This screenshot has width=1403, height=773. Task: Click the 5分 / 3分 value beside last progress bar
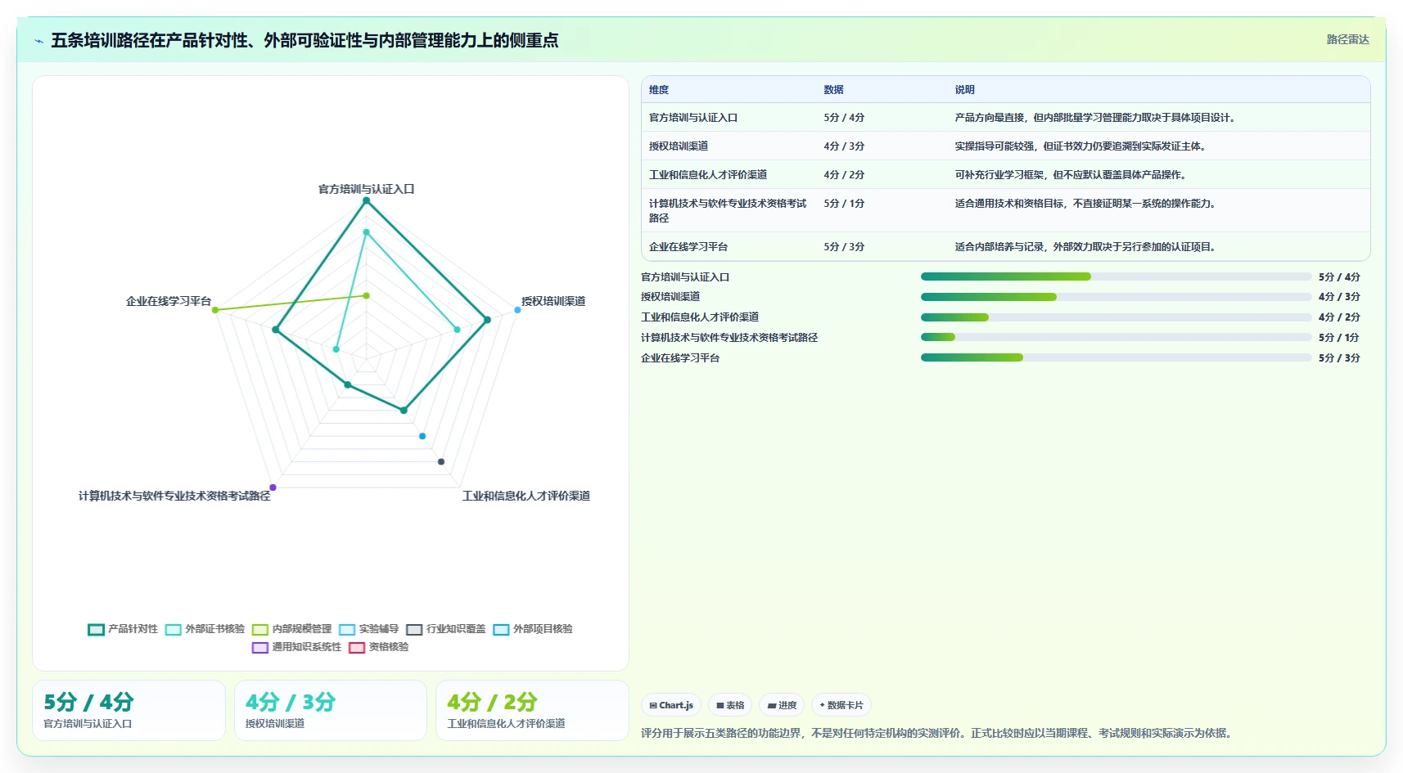click(1339, 358)
